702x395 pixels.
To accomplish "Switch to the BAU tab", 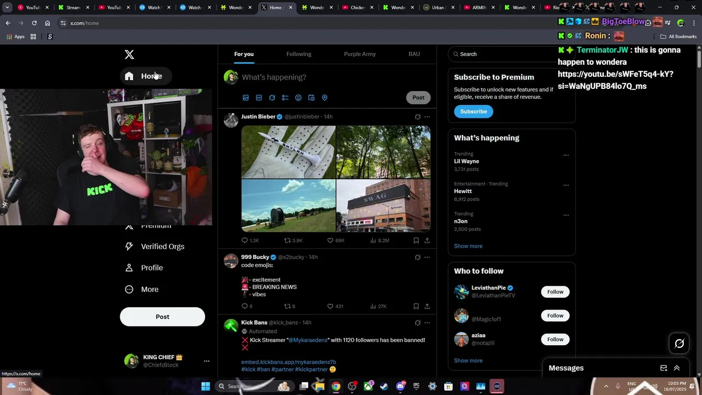I will pos(414,54).
